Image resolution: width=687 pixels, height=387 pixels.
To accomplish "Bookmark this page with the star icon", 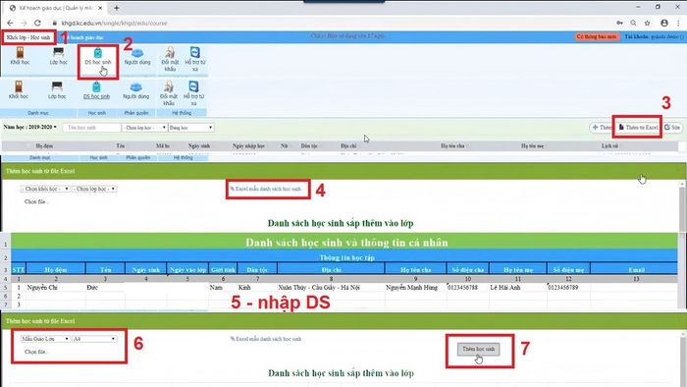I will point(647,23).
